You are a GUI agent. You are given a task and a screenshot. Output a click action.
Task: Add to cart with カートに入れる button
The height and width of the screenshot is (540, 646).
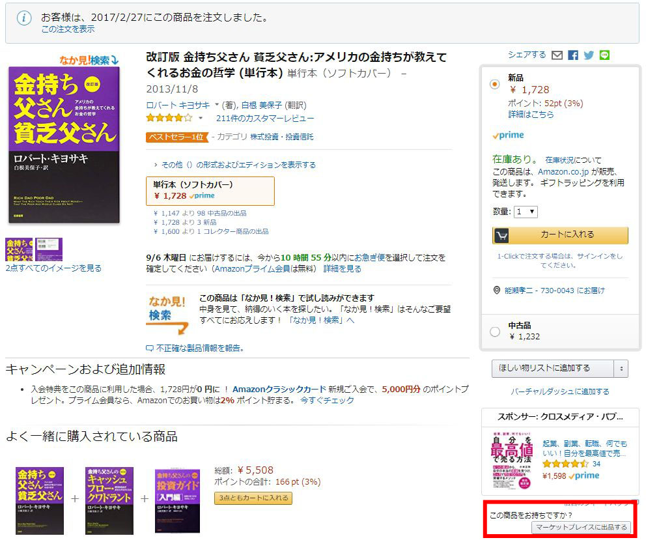pyautogui.click(x=560, y=235)
